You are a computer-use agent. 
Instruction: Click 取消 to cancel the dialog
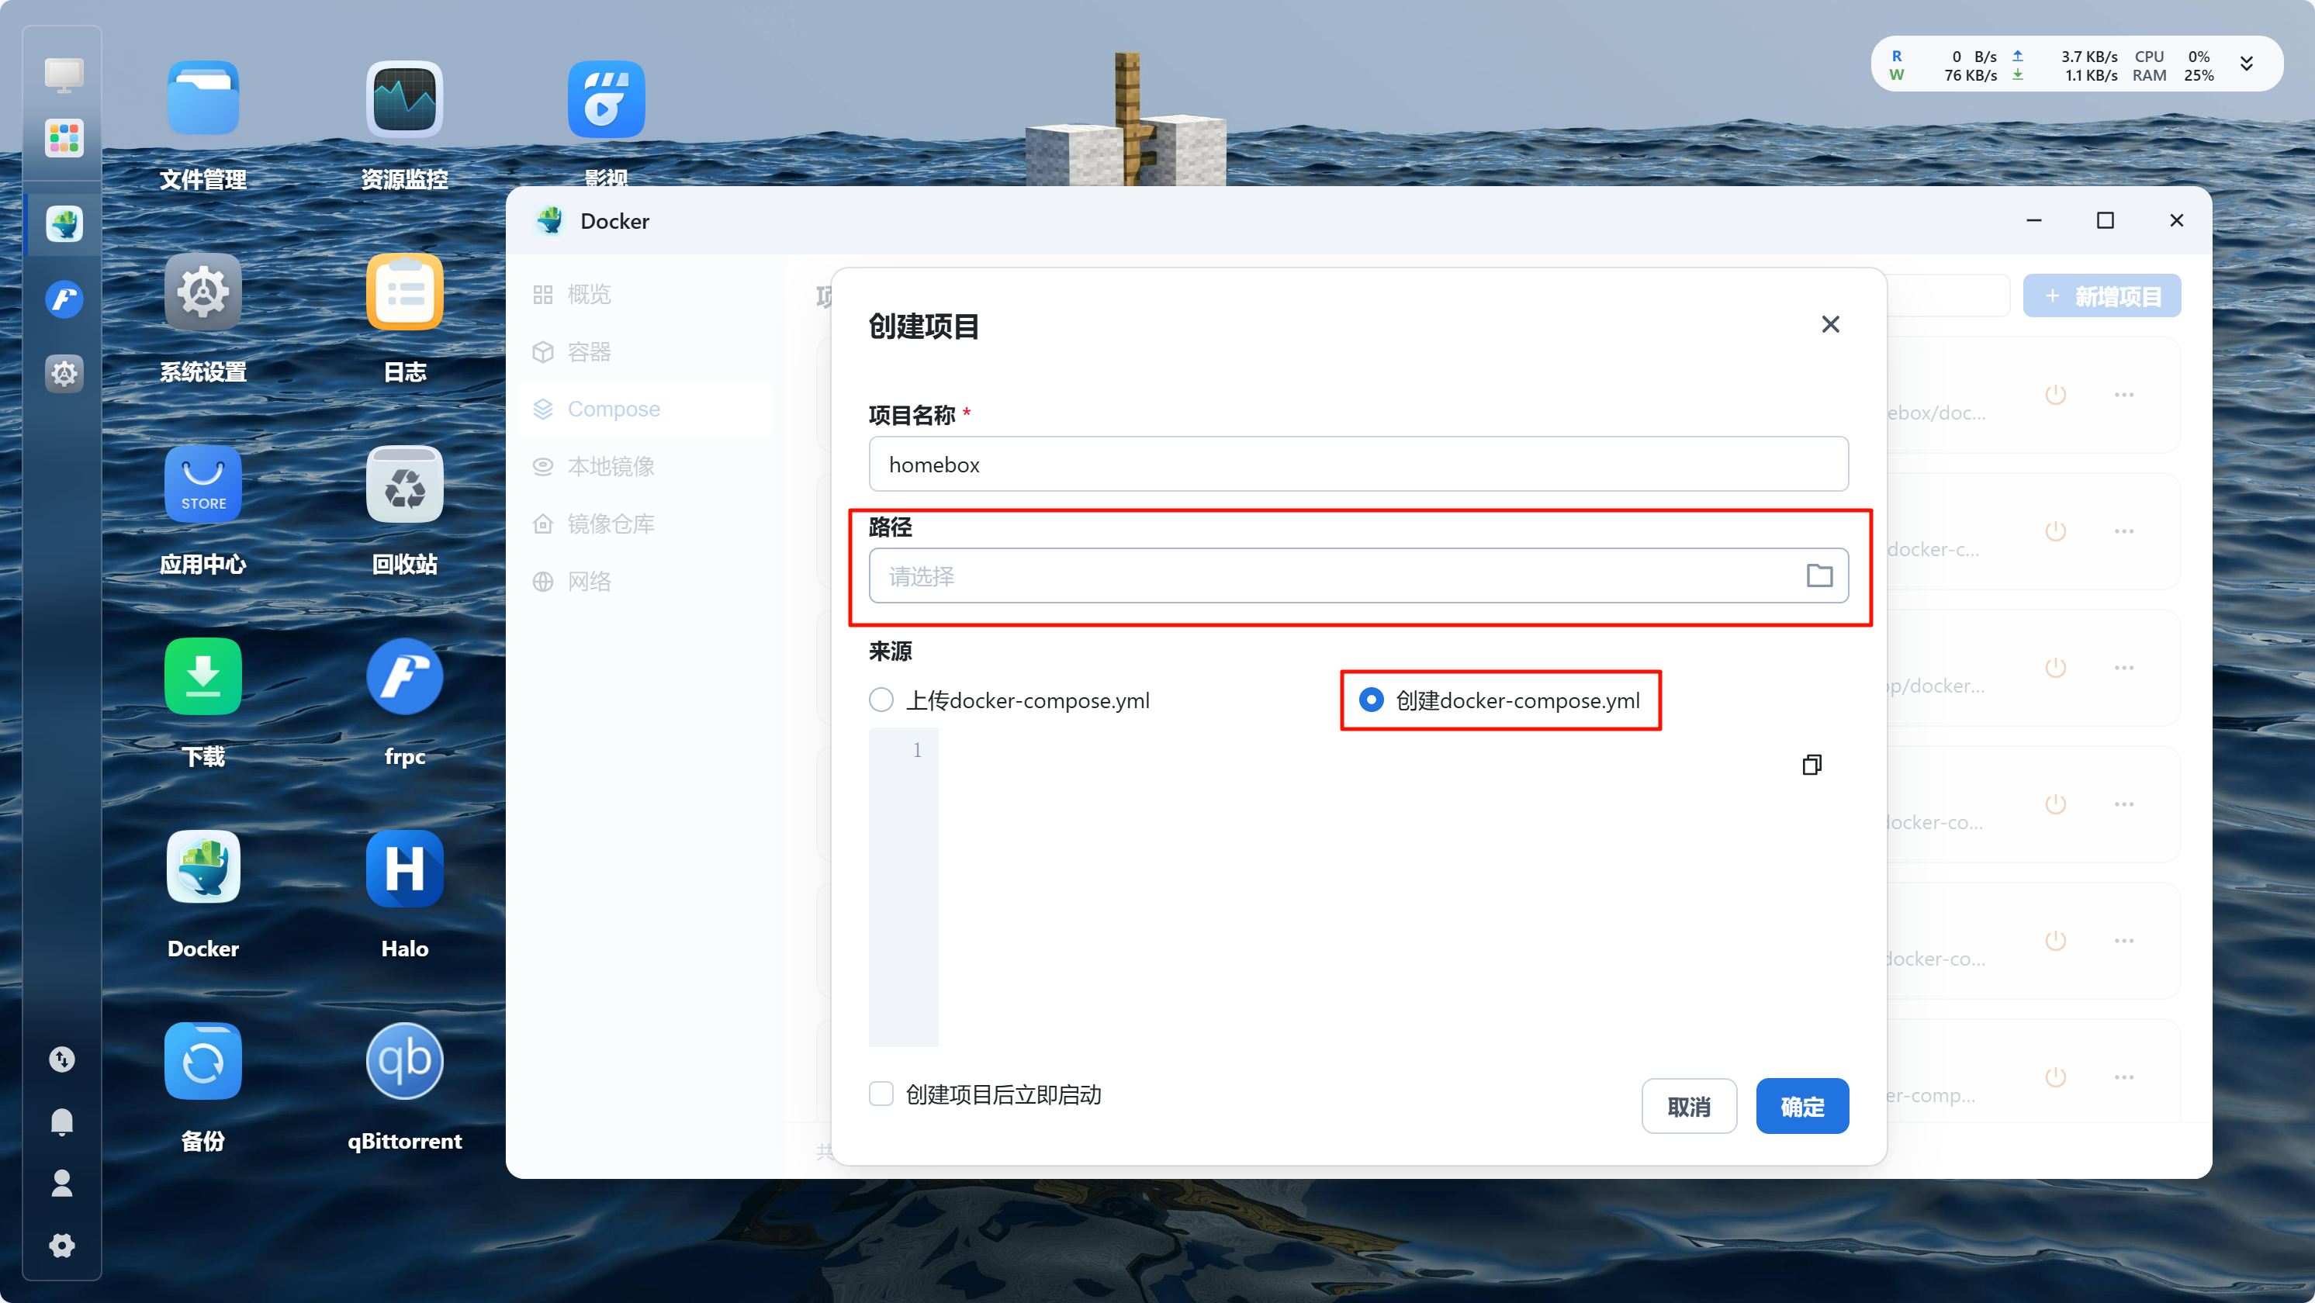(1689, 1106)
